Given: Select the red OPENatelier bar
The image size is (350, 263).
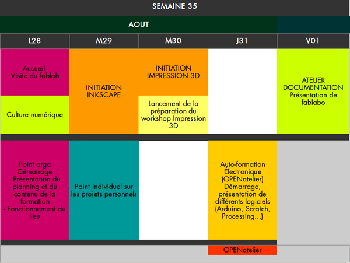Looking at the screenshot, I should (x=242, y=250).
